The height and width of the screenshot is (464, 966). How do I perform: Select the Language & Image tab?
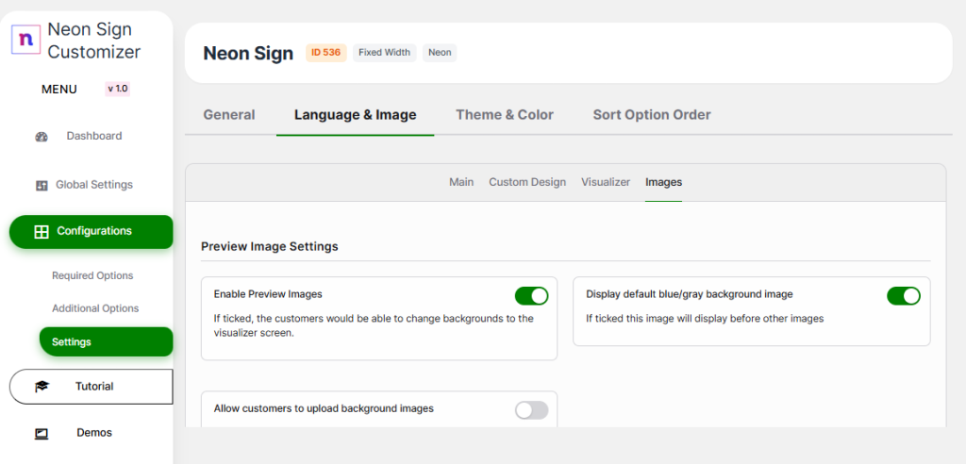[355, 115]
